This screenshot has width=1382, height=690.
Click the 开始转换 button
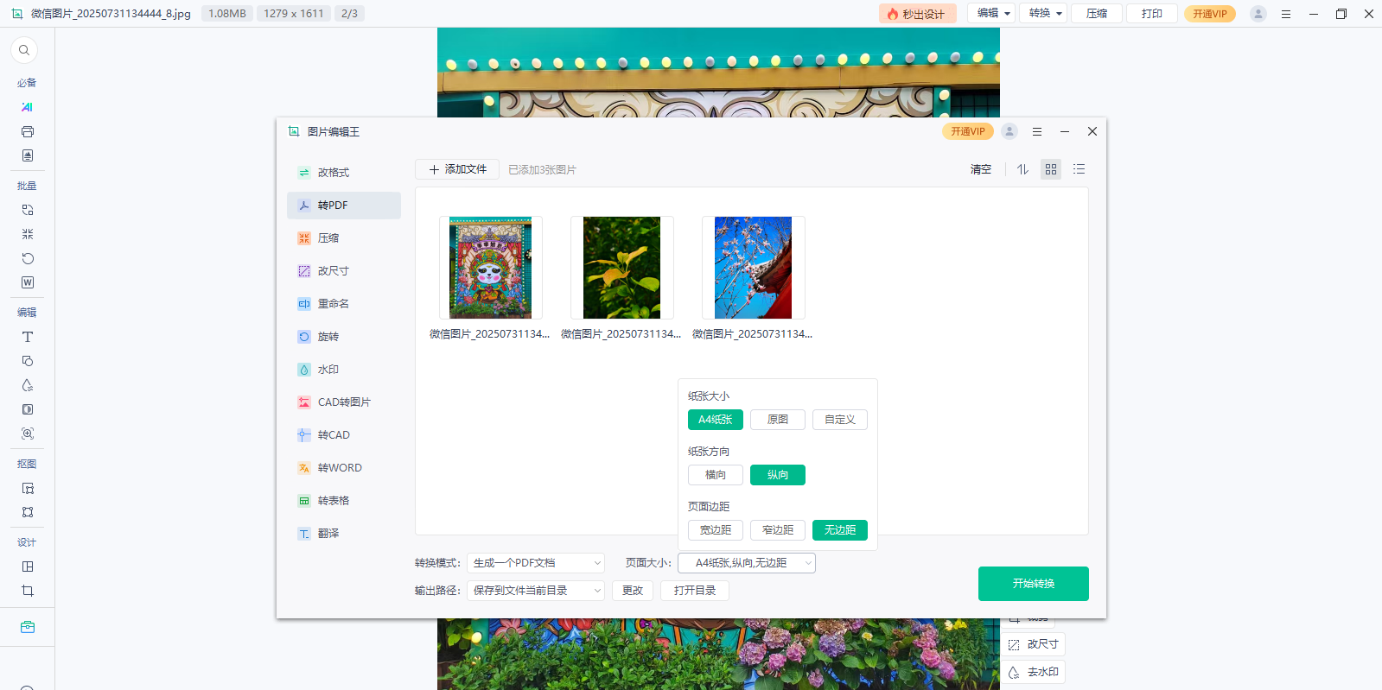pyautogui.click(x=1033, y=584)
